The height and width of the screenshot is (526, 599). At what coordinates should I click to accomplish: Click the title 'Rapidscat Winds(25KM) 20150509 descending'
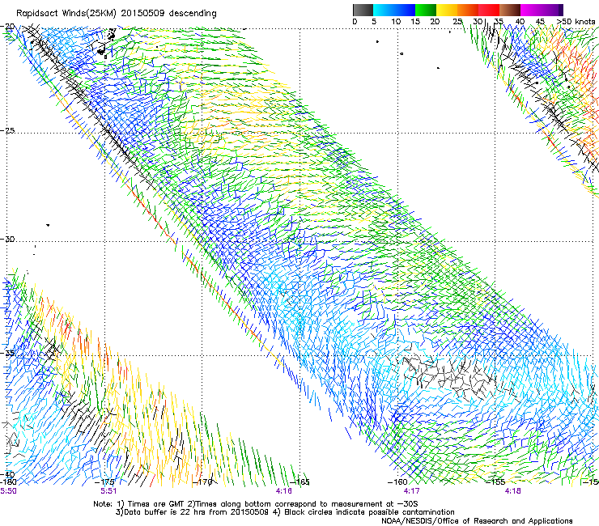click(116, 14)
